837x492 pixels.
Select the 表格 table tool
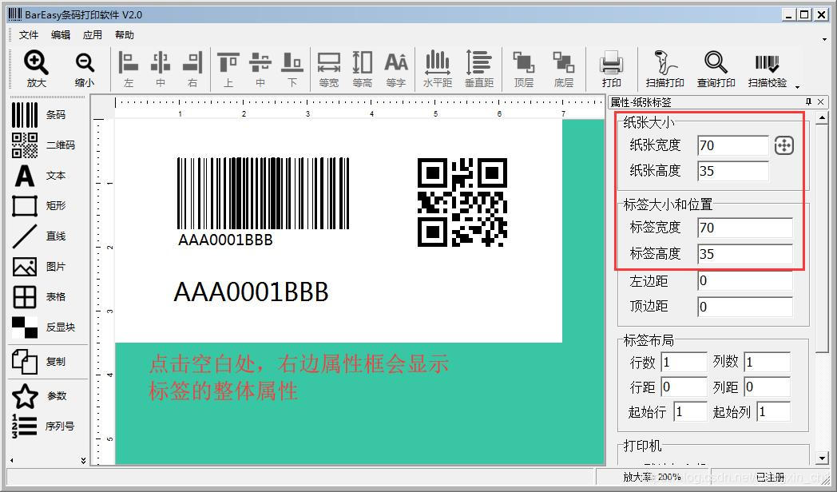(39, 296)
